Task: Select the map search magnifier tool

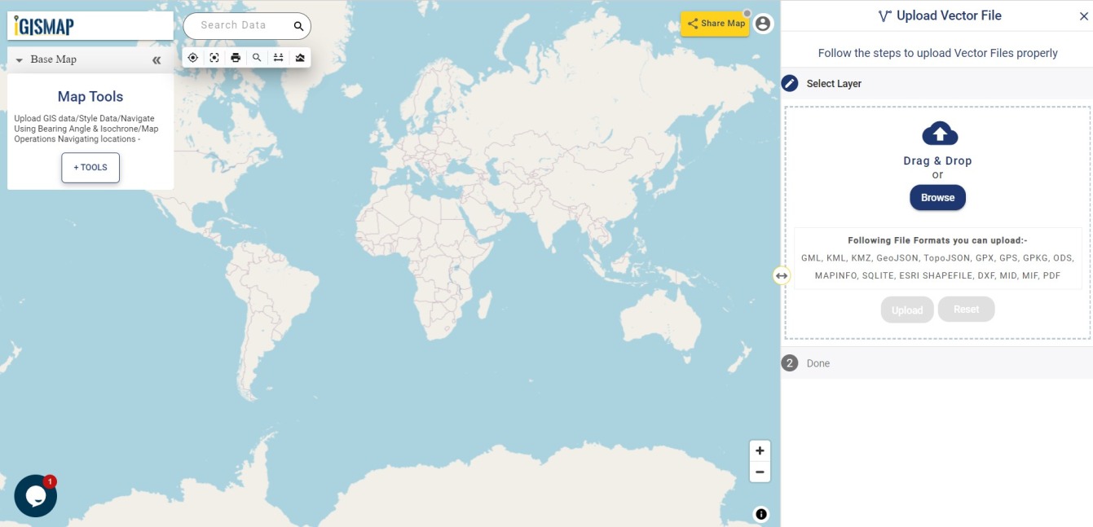Action: tap(257, 57)
